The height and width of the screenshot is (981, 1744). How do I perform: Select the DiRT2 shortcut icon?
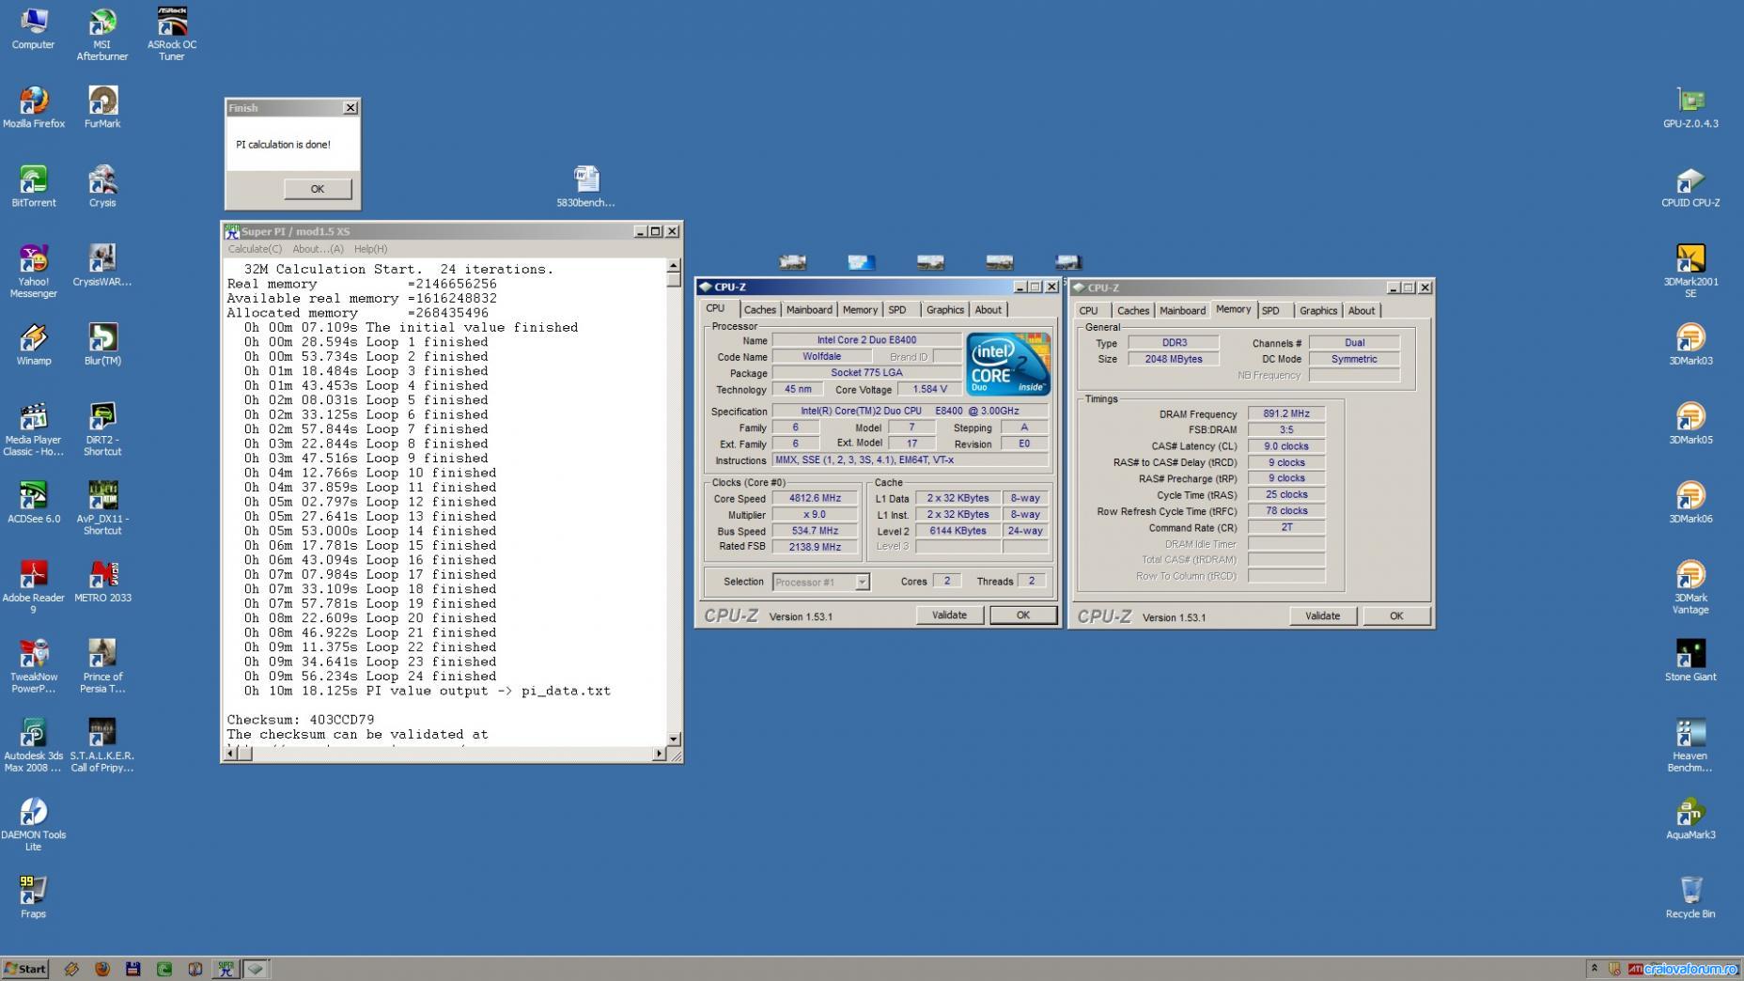(102, 428)
